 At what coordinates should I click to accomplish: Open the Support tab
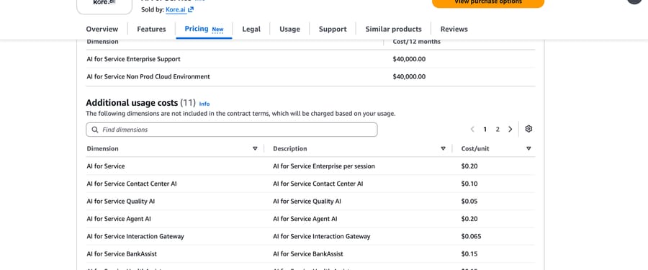[333, 29]
